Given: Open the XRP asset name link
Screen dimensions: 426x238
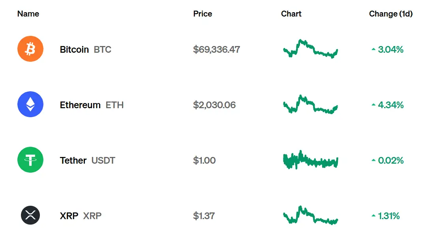Looking at the screenshot, I should tap(69, 216).
